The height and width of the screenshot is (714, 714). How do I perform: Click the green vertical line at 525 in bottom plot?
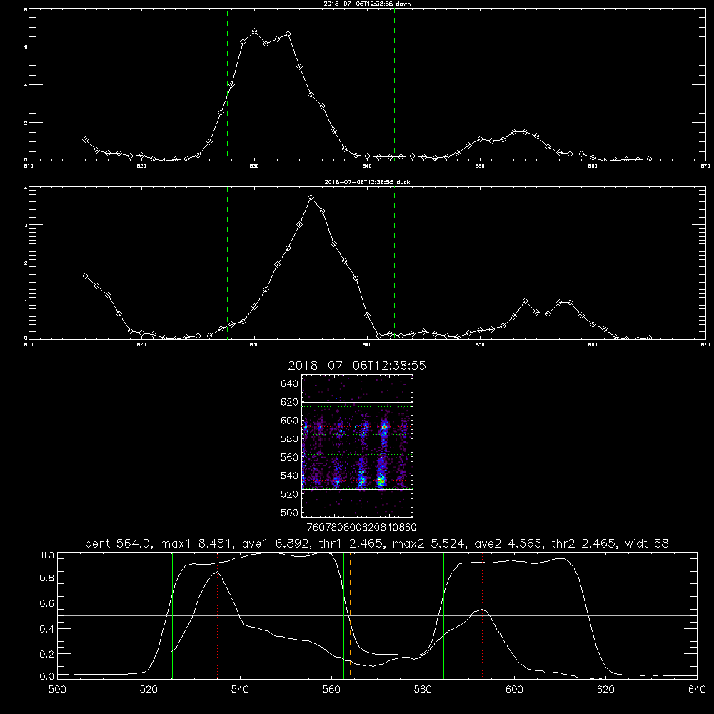[x=172, y=615]
